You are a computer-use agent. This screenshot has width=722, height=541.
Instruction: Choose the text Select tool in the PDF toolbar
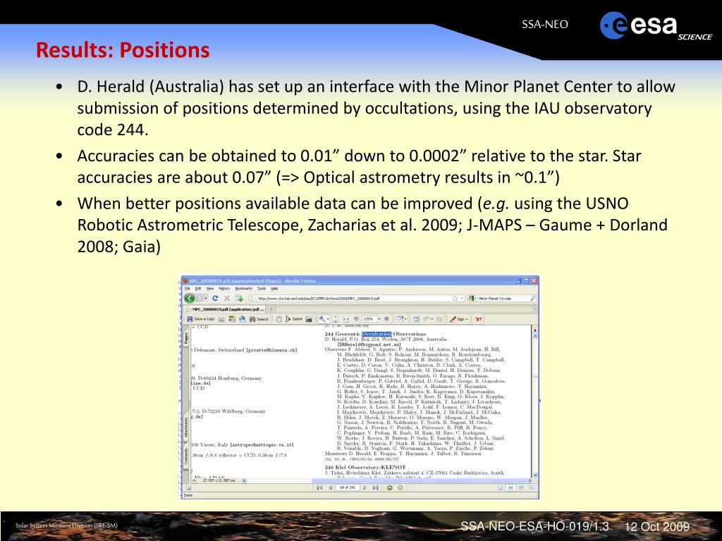[294, 319]
